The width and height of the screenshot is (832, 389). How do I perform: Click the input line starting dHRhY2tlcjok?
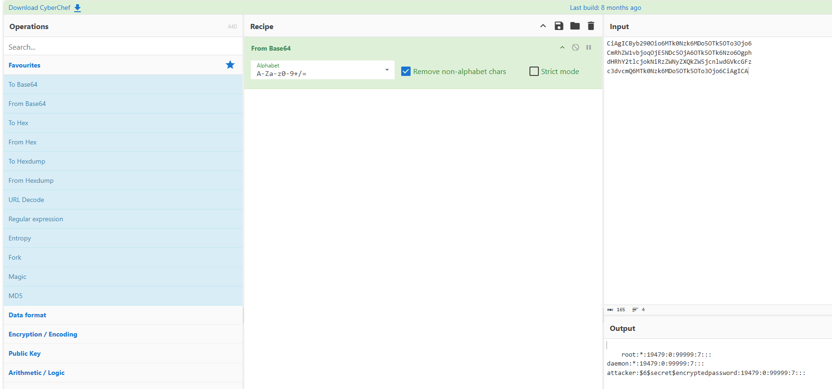point(679,62)
